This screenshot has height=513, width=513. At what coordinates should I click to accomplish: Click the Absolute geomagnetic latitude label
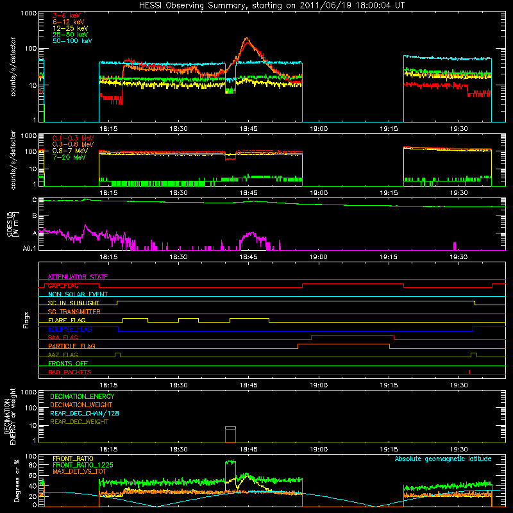[443, 459]
